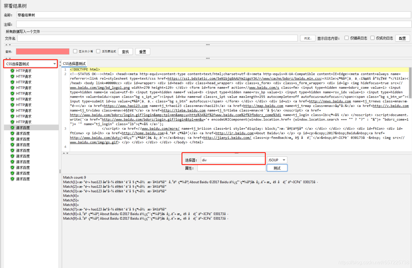Viewport: 412px width, 268px height.
Task: Click the pink 查找 search input
Action: (43, 52)
